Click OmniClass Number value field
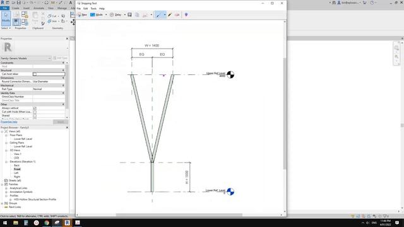404x227 pixels. (x=49, y=96)
